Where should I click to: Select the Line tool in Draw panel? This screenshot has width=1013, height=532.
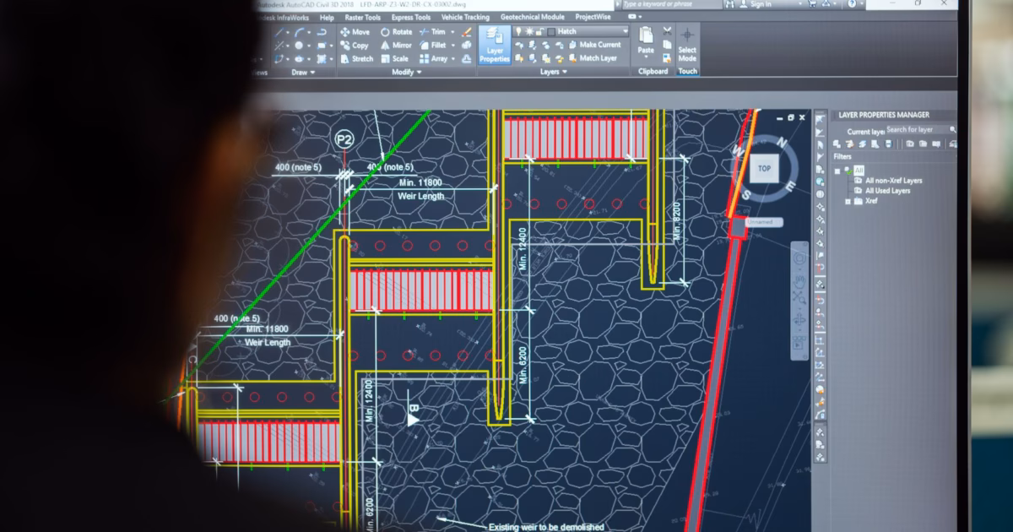pos(279,32)
